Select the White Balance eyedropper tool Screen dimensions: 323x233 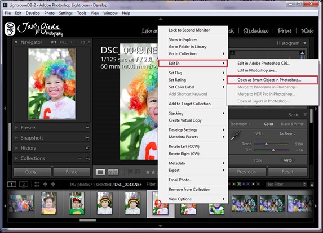[235, 136]
